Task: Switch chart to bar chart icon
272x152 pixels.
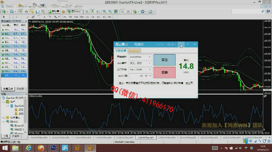Action: click(87, 12)
